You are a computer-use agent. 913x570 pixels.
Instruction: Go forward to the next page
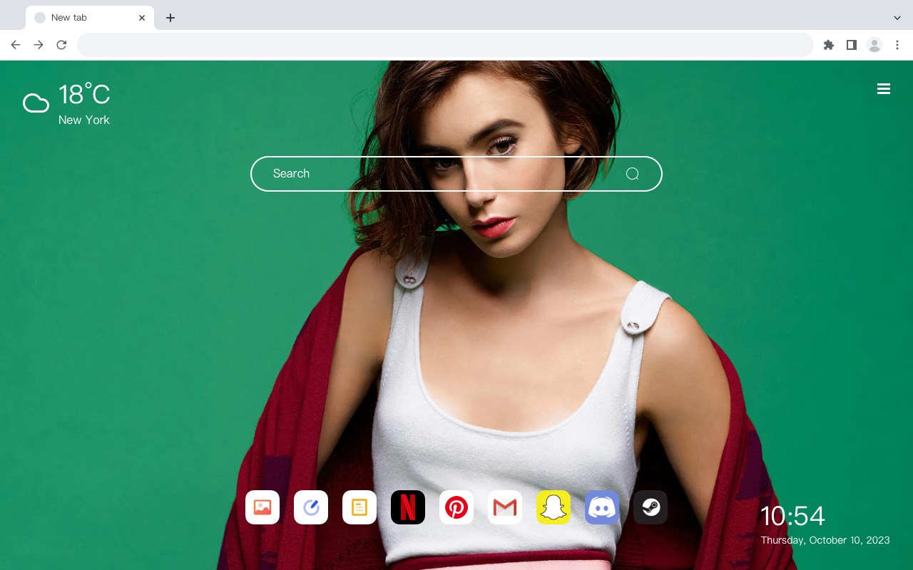(x=39, y=45)
